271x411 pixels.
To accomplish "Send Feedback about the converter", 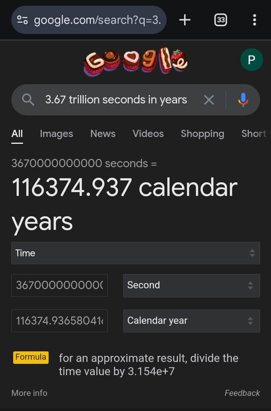I will click(242, 393).
